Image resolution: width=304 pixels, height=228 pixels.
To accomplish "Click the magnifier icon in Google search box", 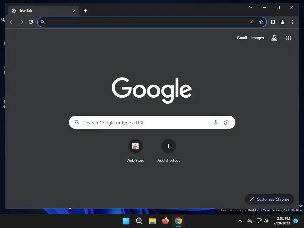I will (x=77, y=122).
